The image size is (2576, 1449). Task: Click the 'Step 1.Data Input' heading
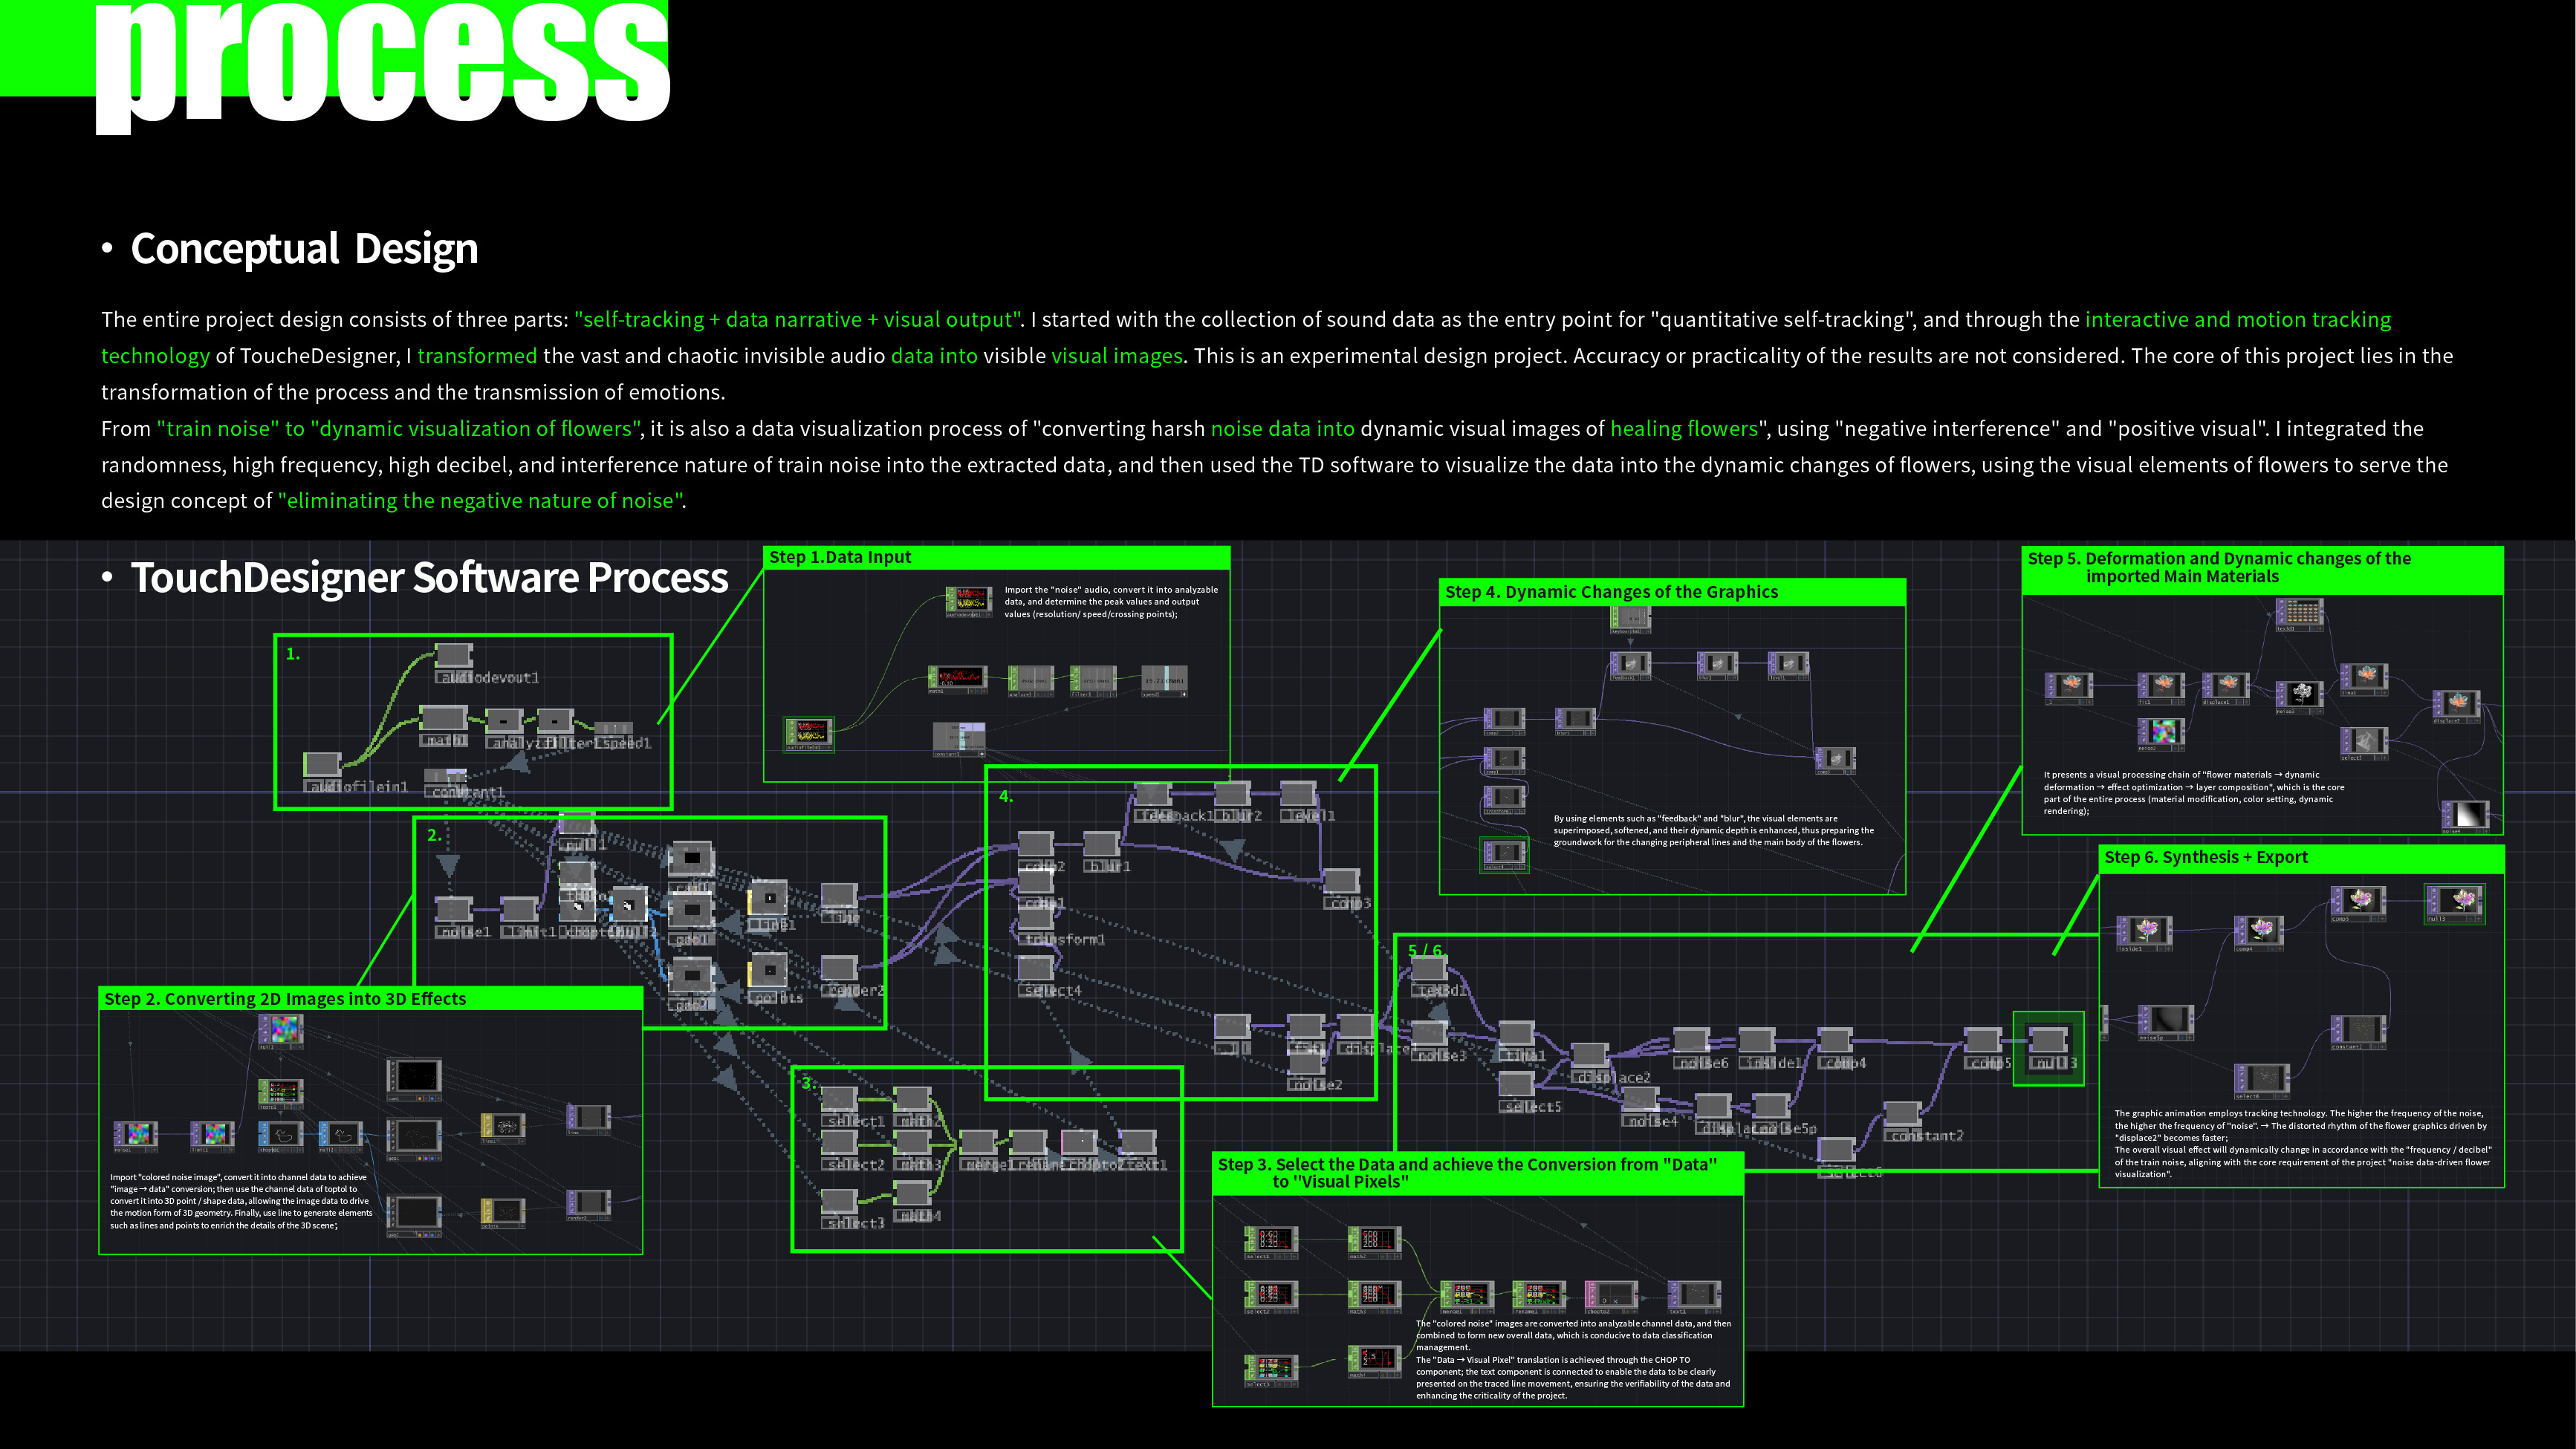point(840,558)
